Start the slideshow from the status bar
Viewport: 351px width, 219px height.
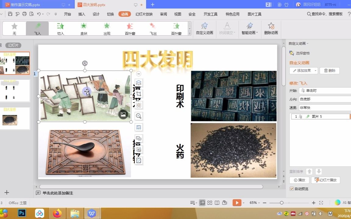[237, 202]
